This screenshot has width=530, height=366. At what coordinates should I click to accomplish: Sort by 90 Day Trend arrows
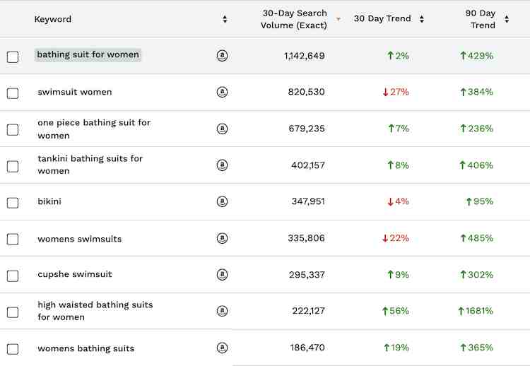tap(507, 19)
